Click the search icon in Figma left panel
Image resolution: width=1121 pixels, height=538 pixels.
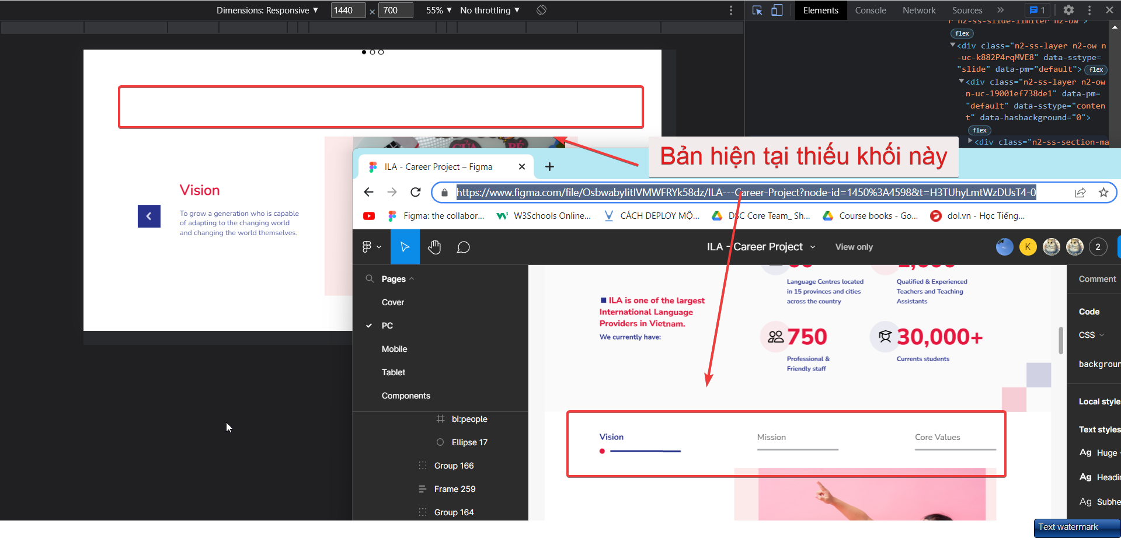tap(369, 279)
